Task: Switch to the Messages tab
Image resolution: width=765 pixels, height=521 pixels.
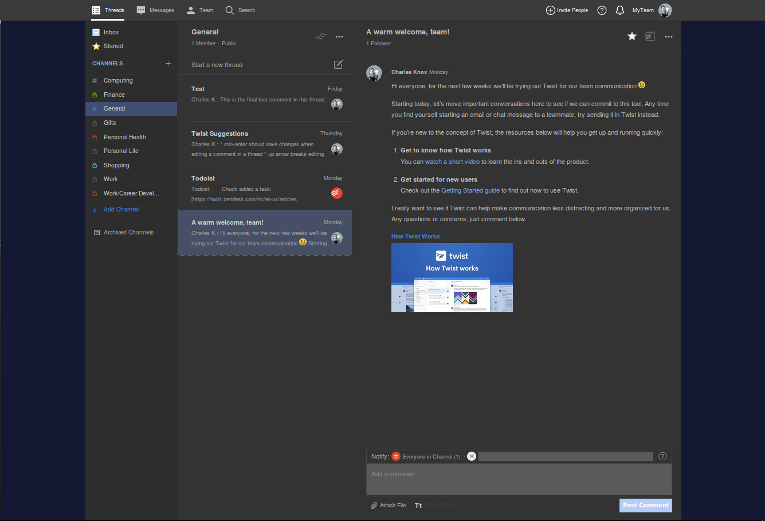Action: (155, 10)
